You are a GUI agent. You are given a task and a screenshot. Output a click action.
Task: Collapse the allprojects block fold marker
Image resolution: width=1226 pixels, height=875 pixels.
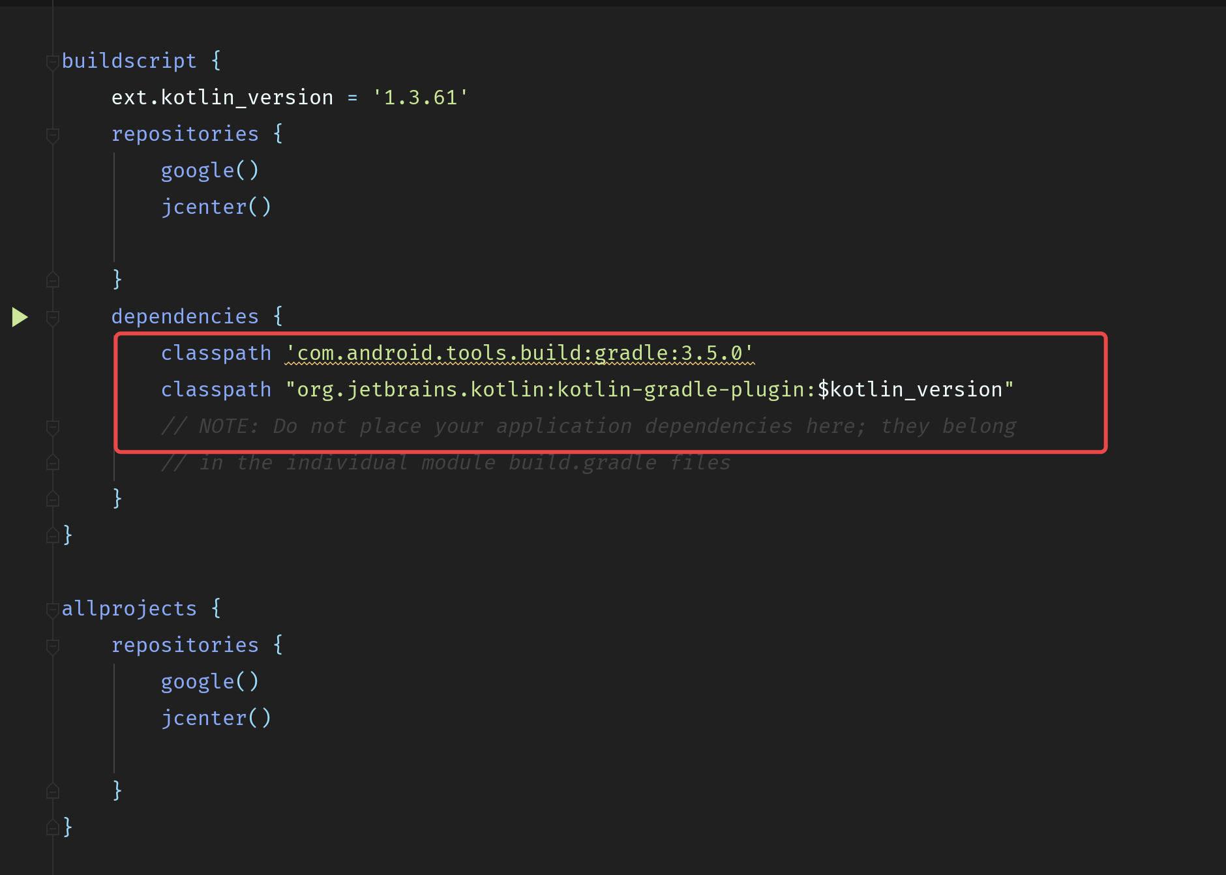(x=53, y=610)
